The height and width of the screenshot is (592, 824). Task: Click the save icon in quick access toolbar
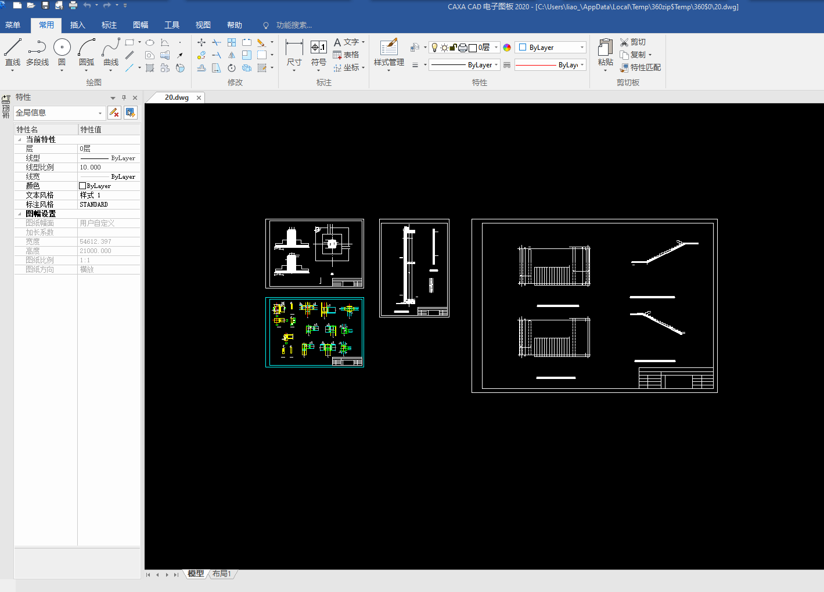point(45,5)
